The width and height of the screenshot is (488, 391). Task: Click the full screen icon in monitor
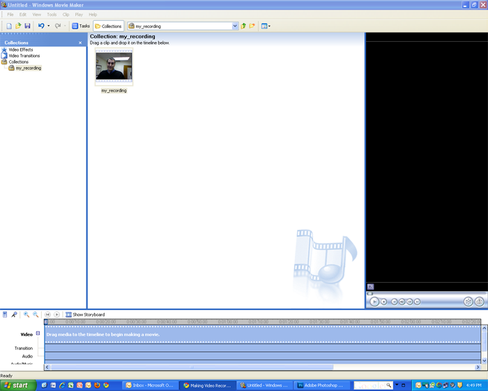click(x=370, y=286)
